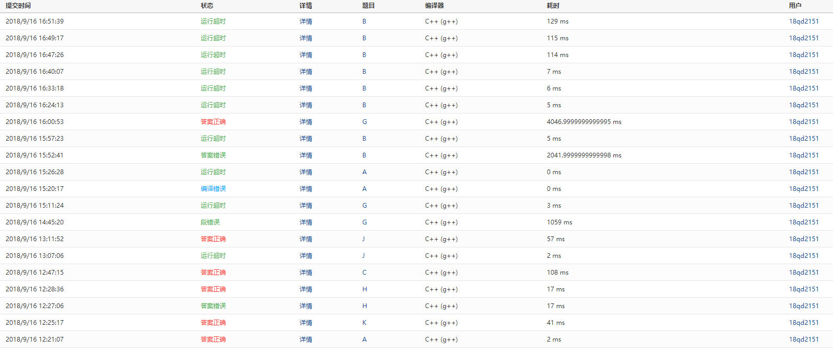Click problem G link in 16:00:53 row
This screenshot has width=833, height=351.
pos(364,122)
